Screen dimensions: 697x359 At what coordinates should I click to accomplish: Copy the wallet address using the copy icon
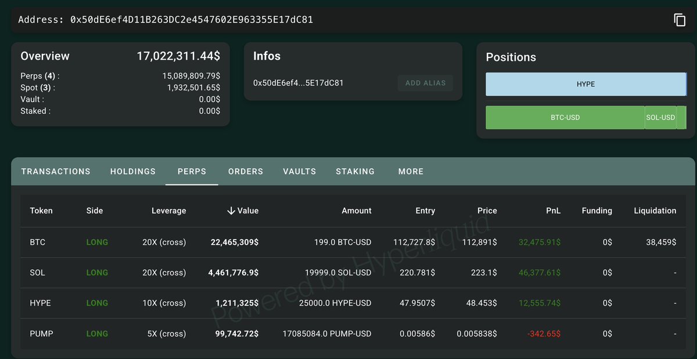[x=680, y=20]
